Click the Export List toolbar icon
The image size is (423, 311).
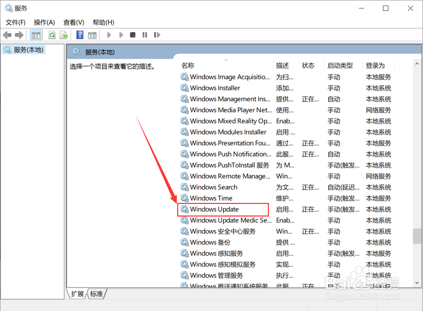(64, 35)
